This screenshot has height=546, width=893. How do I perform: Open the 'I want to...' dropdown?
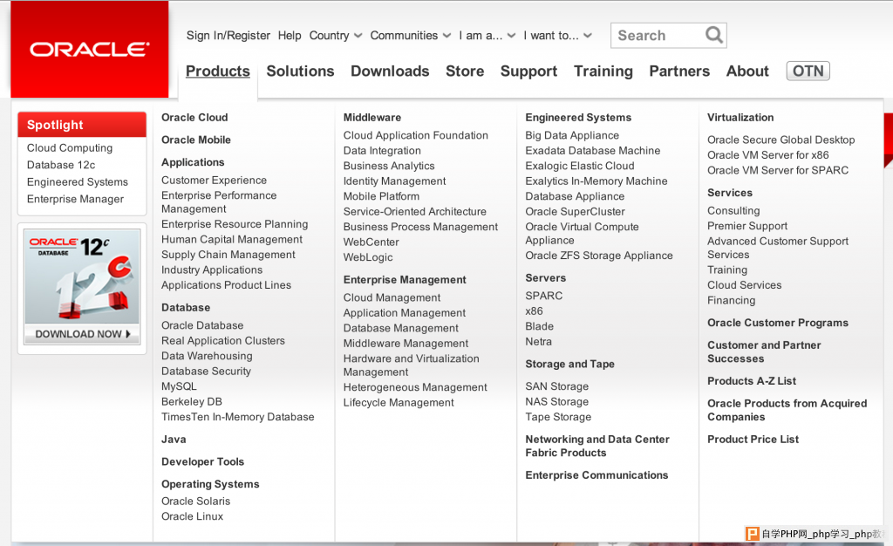coord(557,35)
